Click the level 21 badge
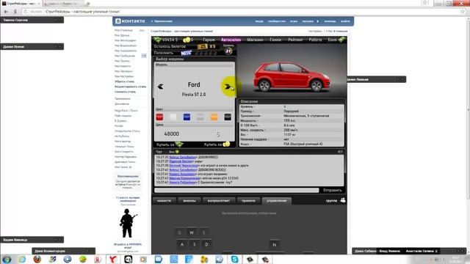470x264 pixels. (228, 51)
